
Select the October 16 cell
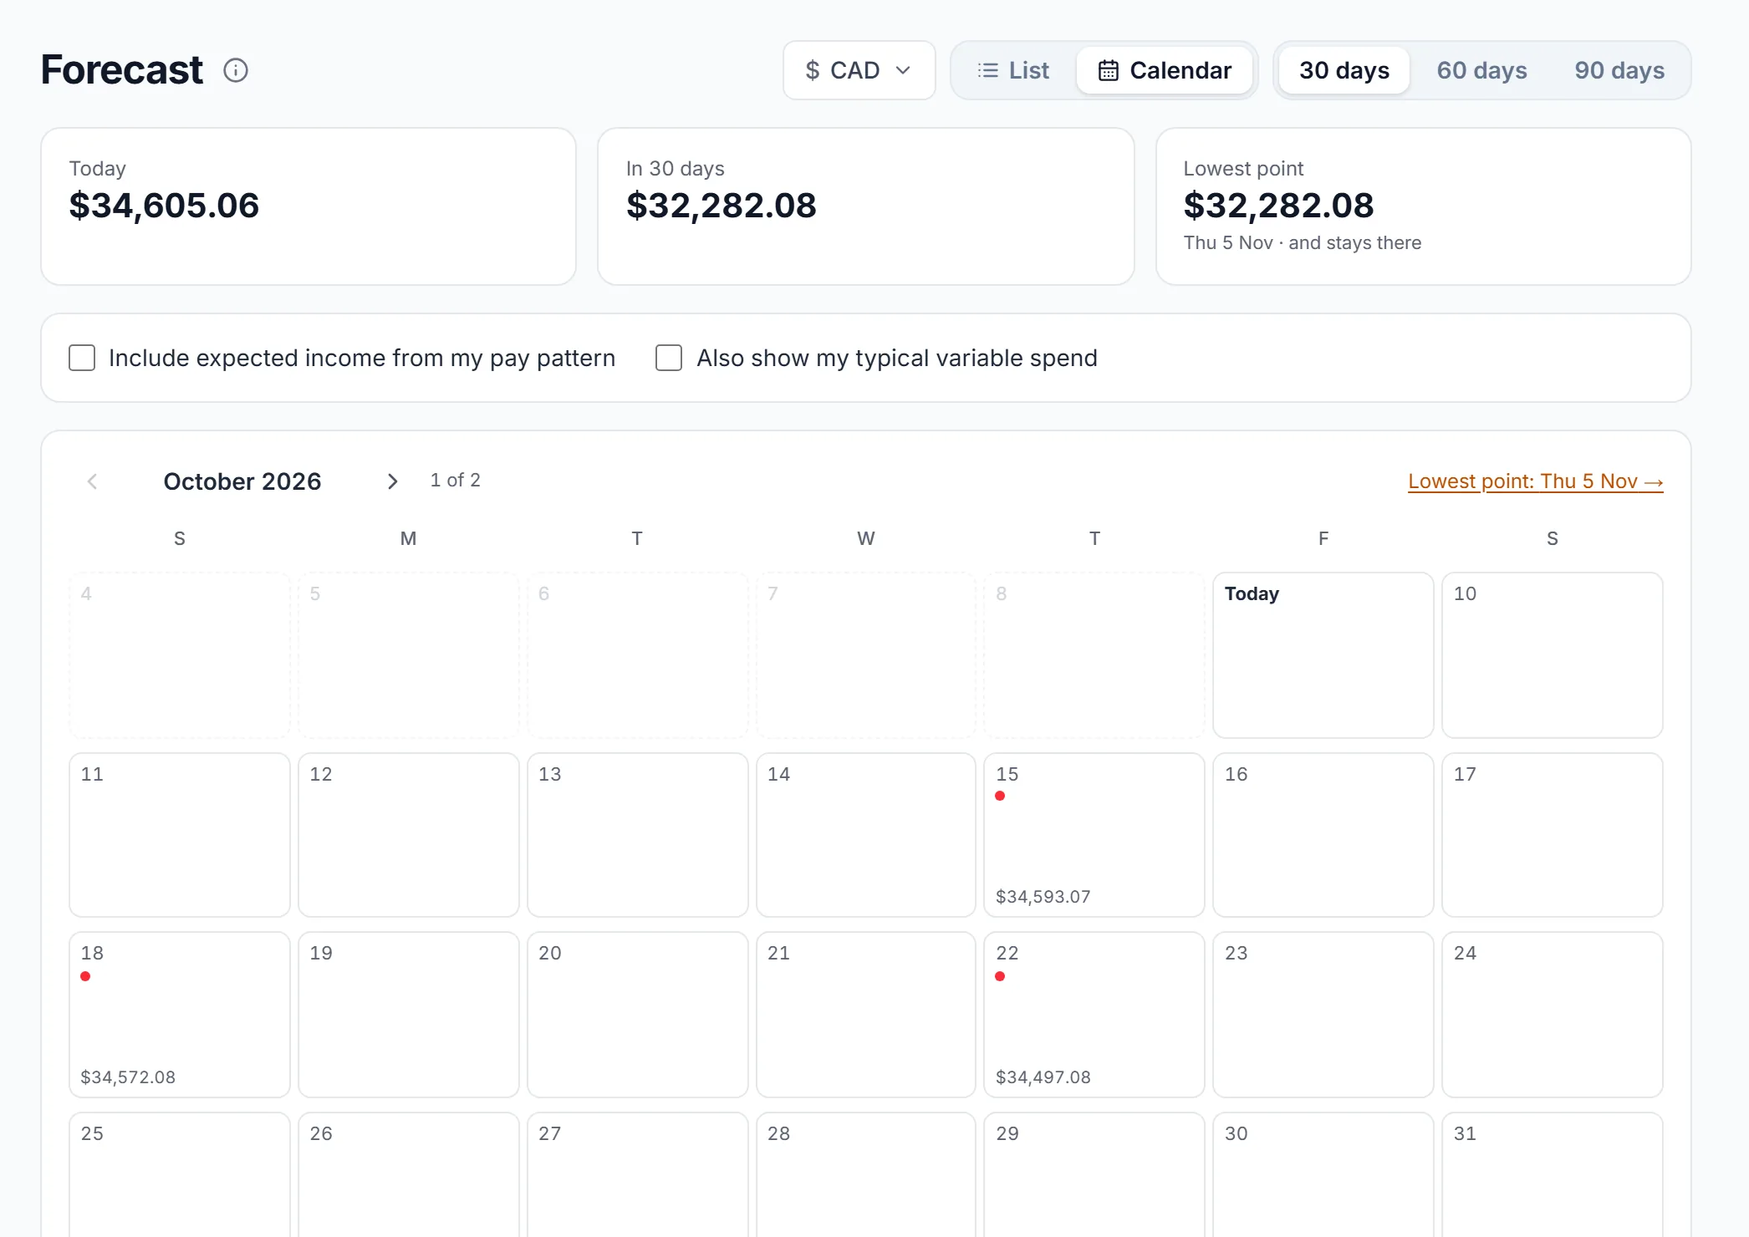click(x=1323, y=835)
